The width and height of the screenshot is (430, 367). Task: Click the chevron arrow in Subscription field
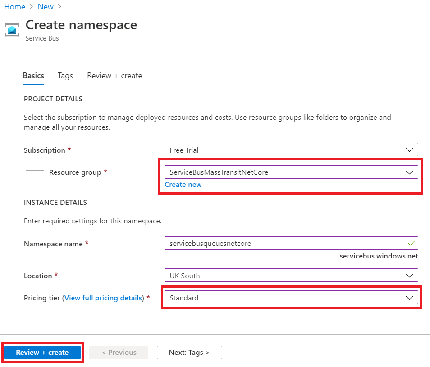[409, 150]
